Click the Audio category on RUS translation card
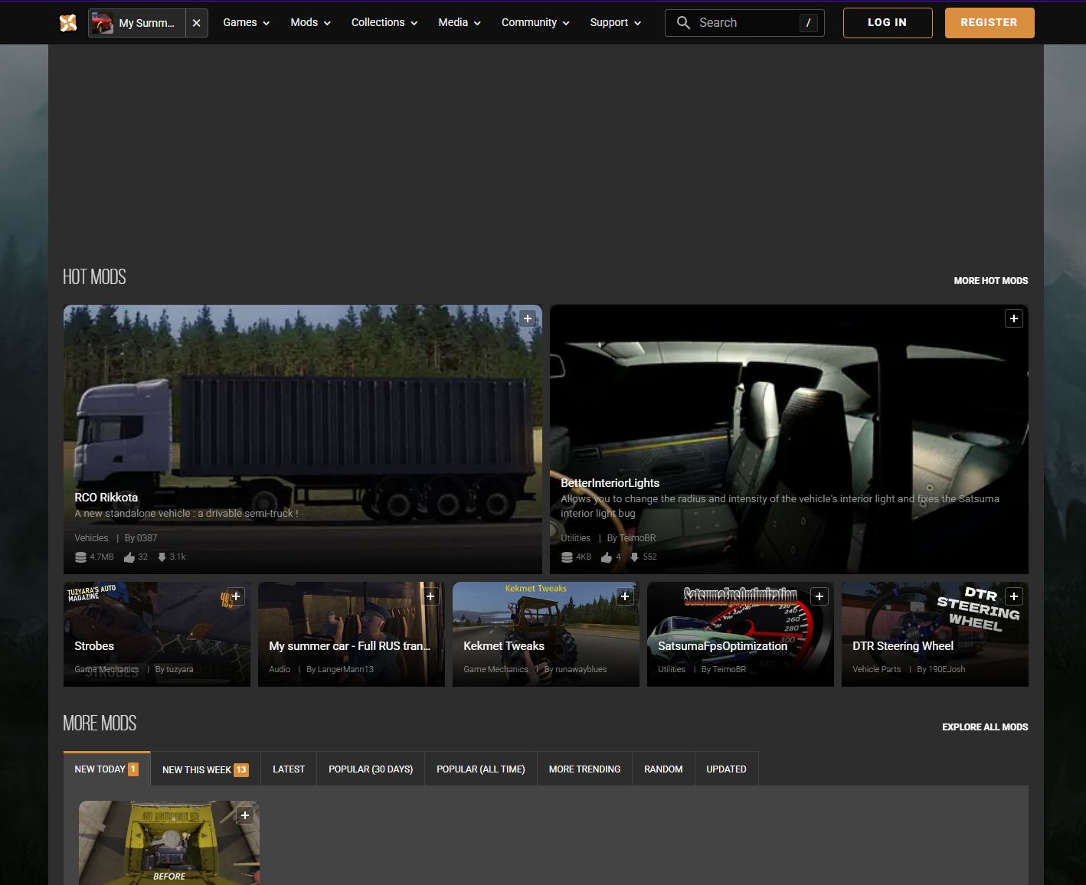Image resolution: width=1086 pixels, height=885 pixels. point(280,669)
